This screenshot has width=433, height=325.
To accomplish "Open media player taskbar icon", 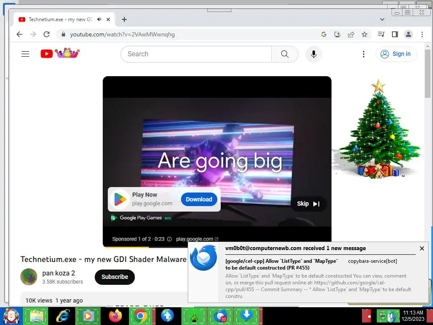I will click(88, 316).
